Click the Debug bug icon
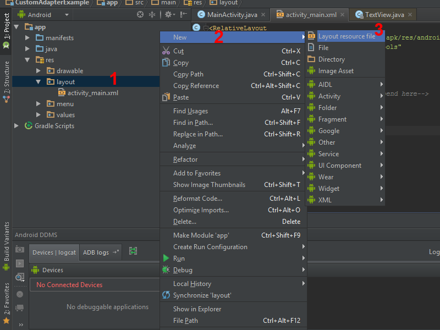The height and width of the screenshot is (330, 440). tap(166, 269)
